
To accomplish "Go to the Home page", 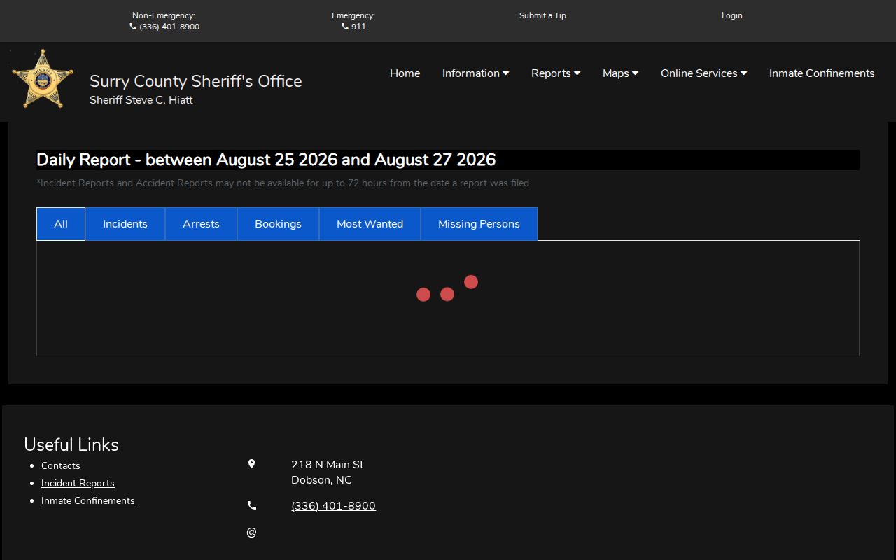I will point(405,73).
